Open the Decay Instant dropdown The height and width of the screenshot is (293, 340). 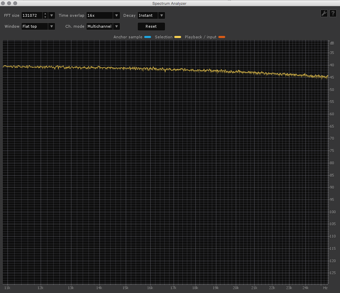[151, 15]
